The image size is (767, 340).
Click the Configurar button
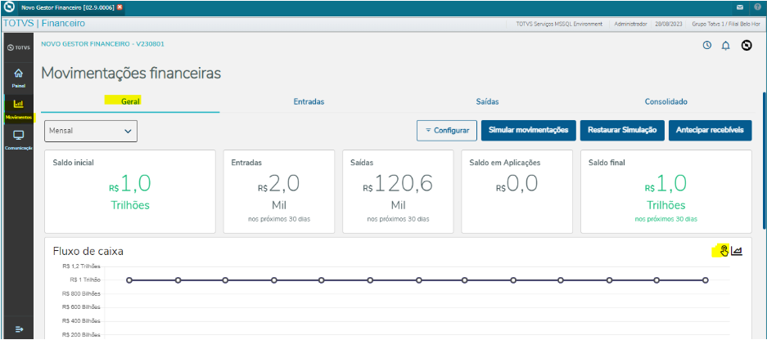(447, 131)
